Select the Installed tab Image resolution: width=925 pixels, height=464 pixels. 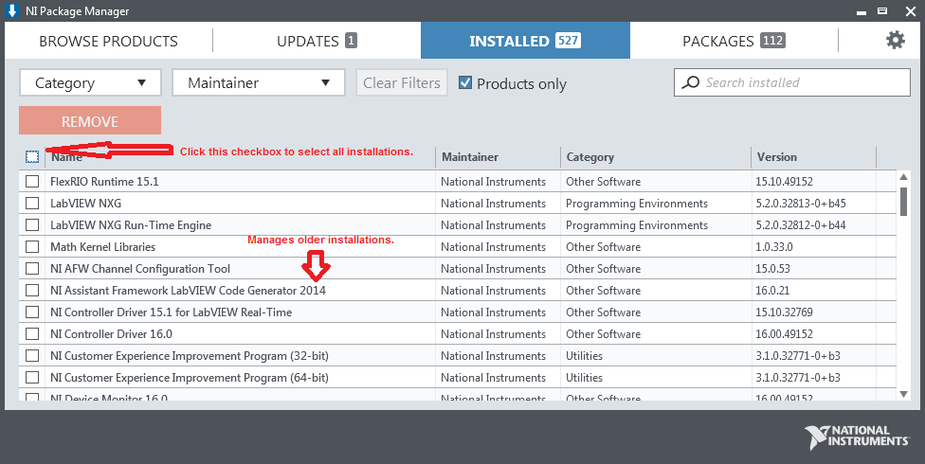coord(525,41)
